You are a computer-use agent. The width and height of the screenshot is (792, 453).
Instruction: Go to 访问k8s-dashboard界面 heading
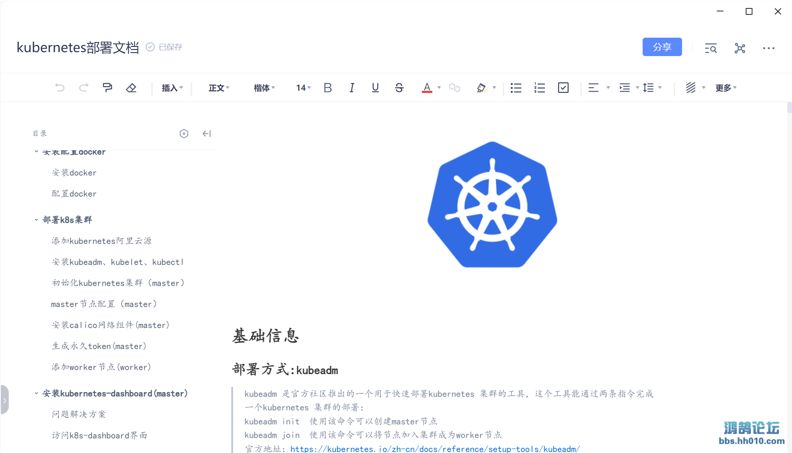[x=99, y=435]
